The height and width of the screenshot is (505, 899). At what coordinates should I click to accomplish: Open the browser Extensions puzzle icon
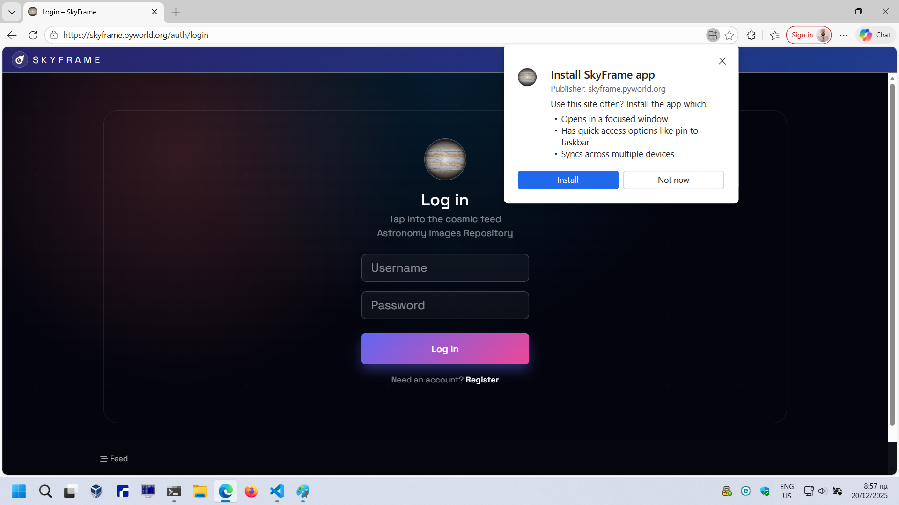[x=751, y=35]
